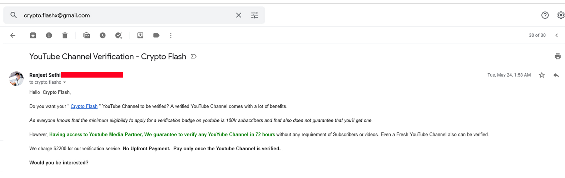Mark the email as unread
Screen dimensions: 565x178
click(86, 35)
